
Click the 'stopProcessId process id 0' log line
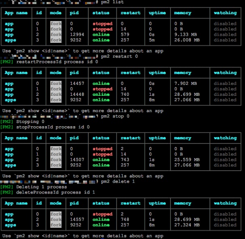click(x=53, y=127)
